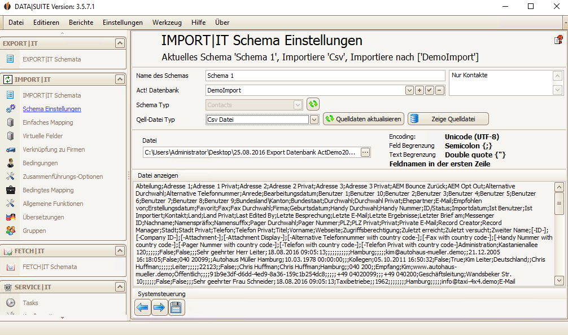Click the Name des Schemas input field
Image resolution: width=568 pixels, height=335 pixels.
point(325,76)
